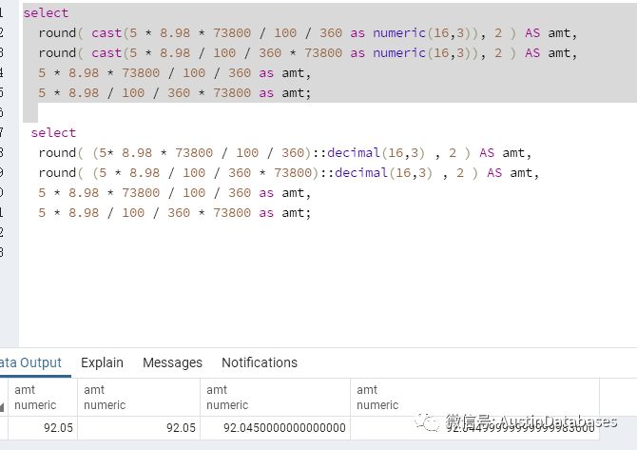The height and width of the screenshot is (450, 637).
Task: Switch to the Data Output tab
Action: pos(30,362)
